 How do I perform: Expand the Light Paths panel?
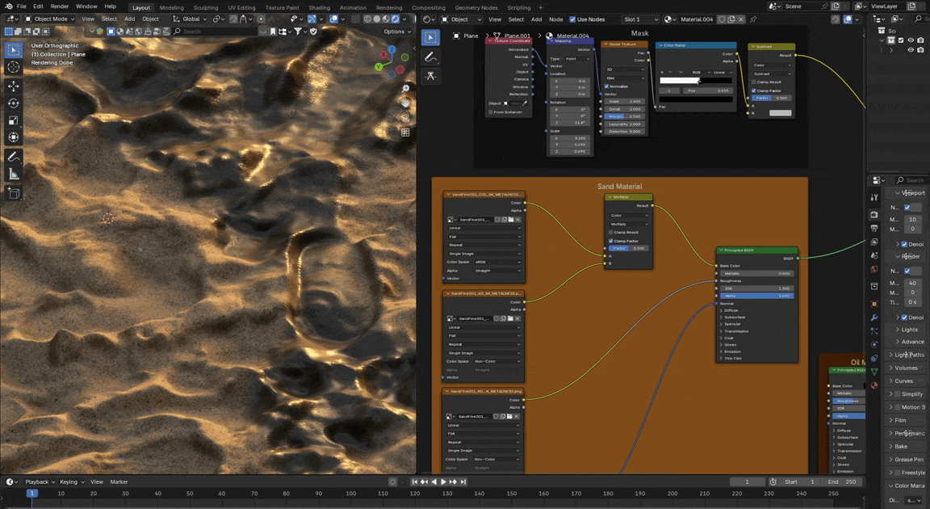click(x=908, y=355)
